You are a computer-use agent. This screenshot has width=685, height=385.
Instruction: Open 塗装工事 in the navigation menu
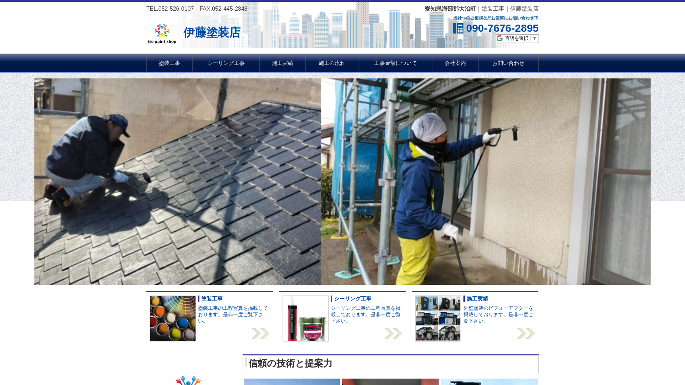click(x=169, y=63)
